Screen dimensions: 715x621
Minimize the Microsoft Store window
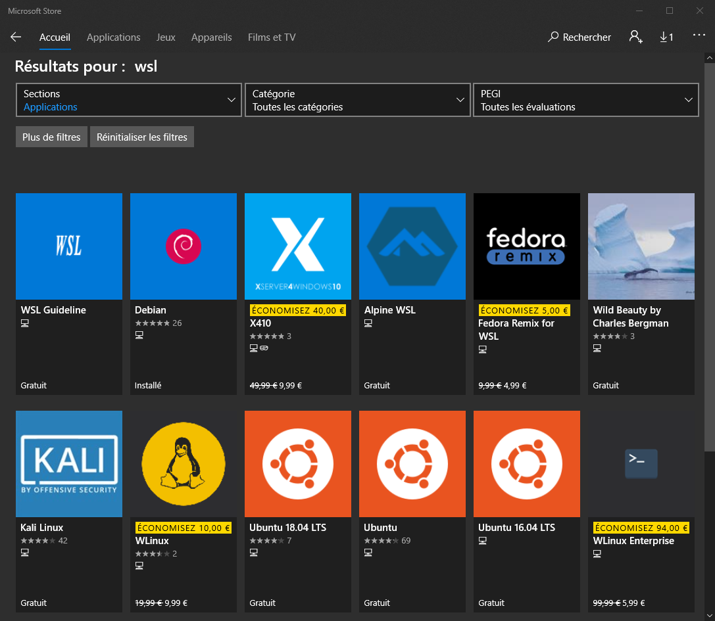coord(639,11)
